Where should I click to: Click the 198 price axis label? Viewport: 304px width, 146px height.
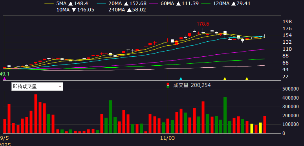click(x=288, y=22)
